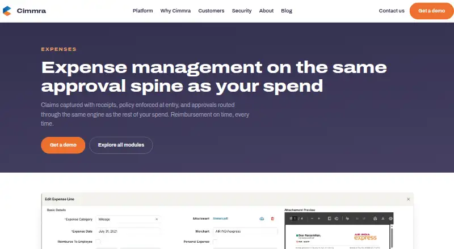
Task: Open the Security nav item
Action: coord(242,11)
